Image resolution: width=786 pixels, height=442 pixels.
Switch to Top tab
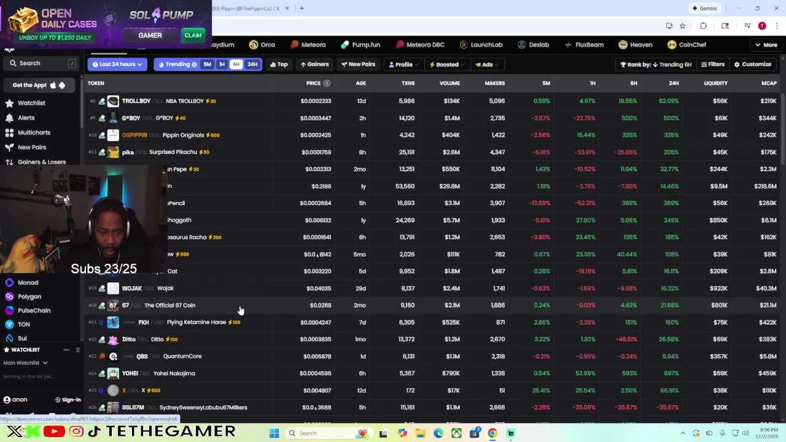(279, 64)
